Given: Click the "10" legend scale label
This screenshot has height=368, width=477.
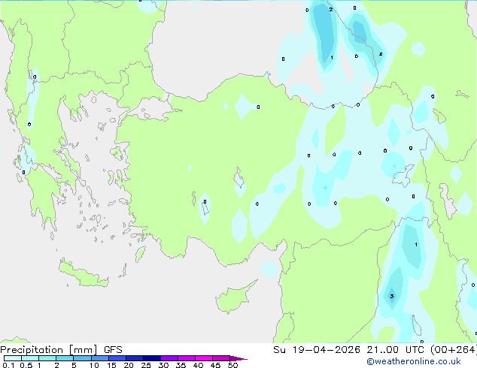Looking at the screenshot, I should (94, 365).
